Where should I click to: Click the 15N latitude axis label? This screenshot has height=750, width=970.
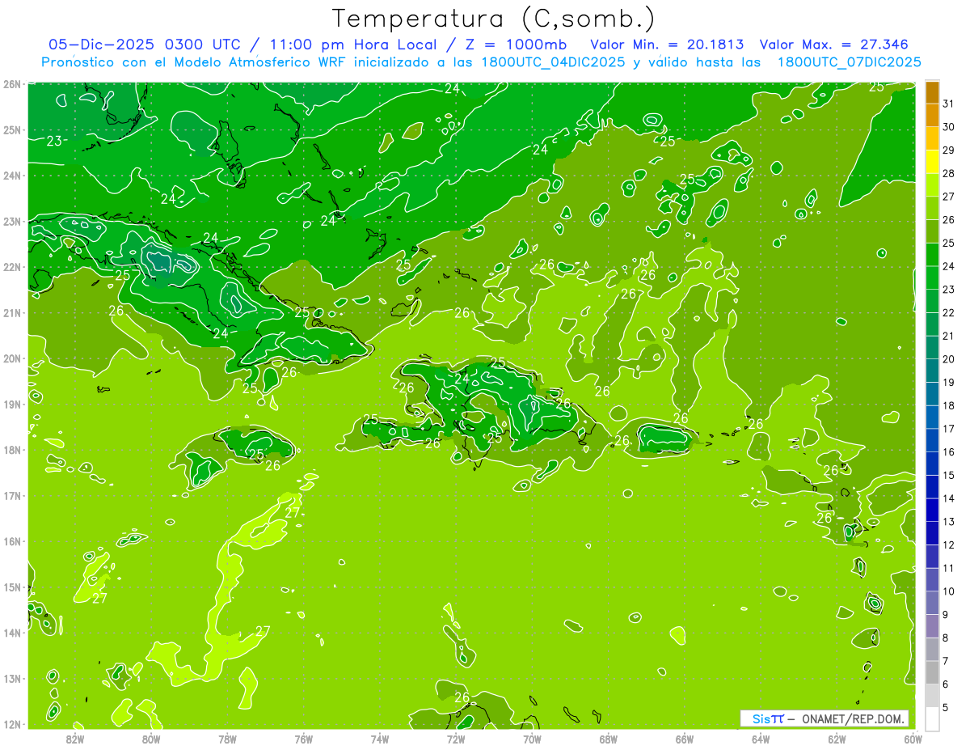11,587
